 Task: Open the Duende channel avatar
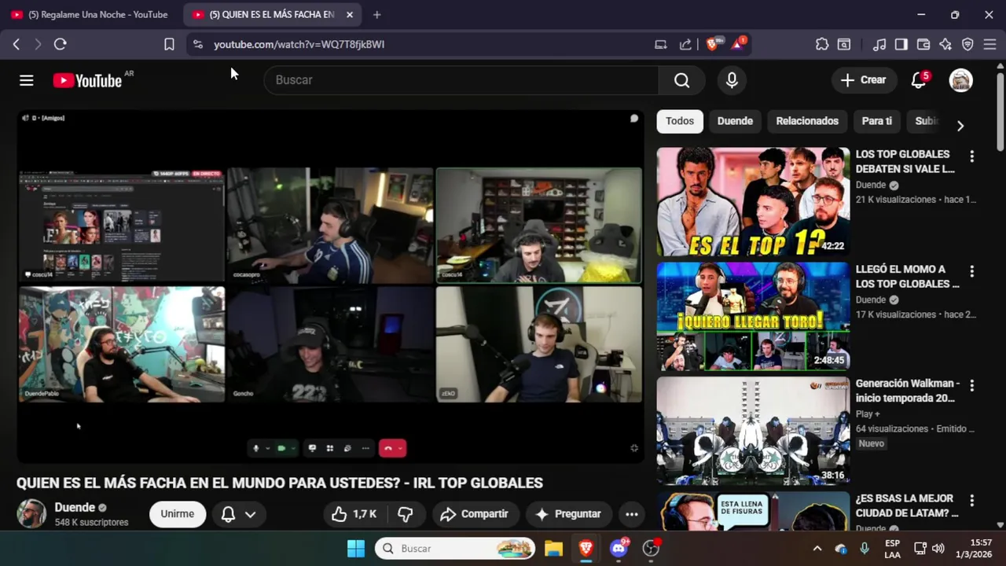point(31,514)
